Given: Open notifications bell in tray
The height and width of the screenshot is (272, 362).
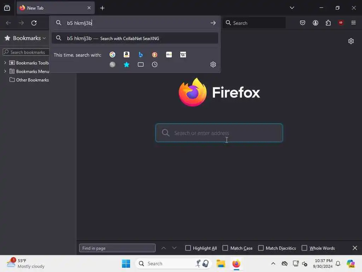Looking at the screenshot, I should tap(338, 263).
